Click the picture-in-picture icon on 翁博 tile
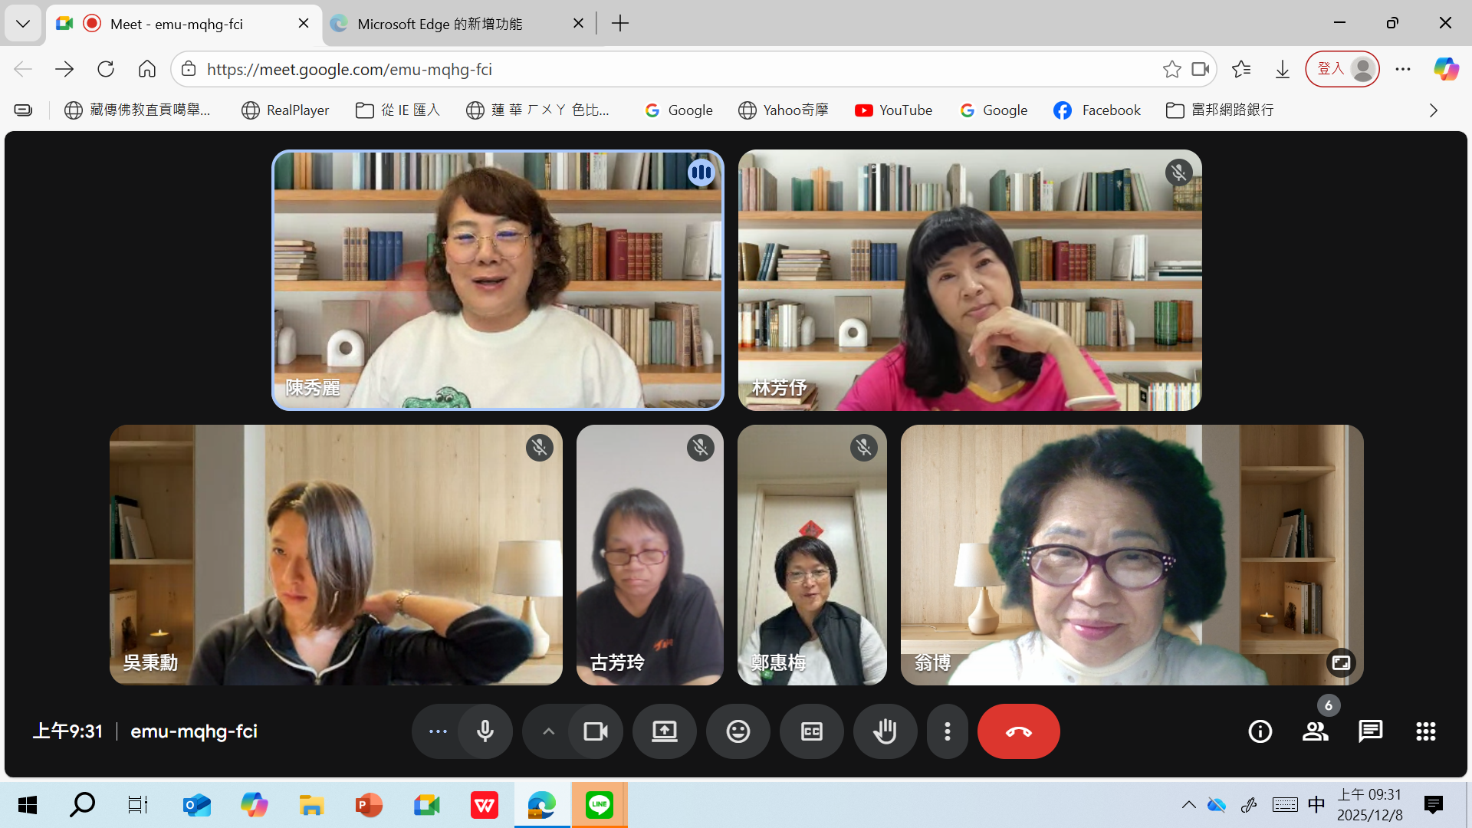1472x828 pixels. pyautogui.click(x=1341, y=662)
